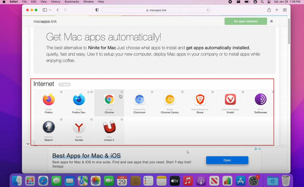This screenshot has width=304, height=187.
Task: Click the No apps selected button
Action: pos(245,21)
